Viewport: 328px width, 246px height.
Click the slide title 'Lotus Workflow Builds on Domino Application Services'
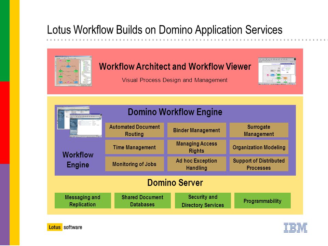click(165, 30)
